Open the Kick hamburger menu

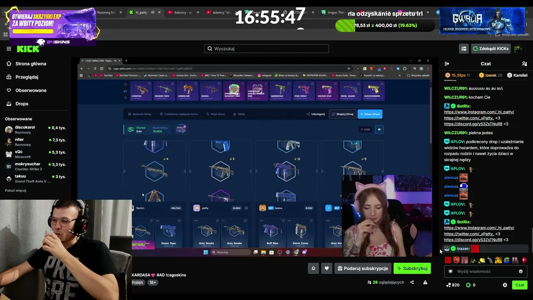point(9,49)
